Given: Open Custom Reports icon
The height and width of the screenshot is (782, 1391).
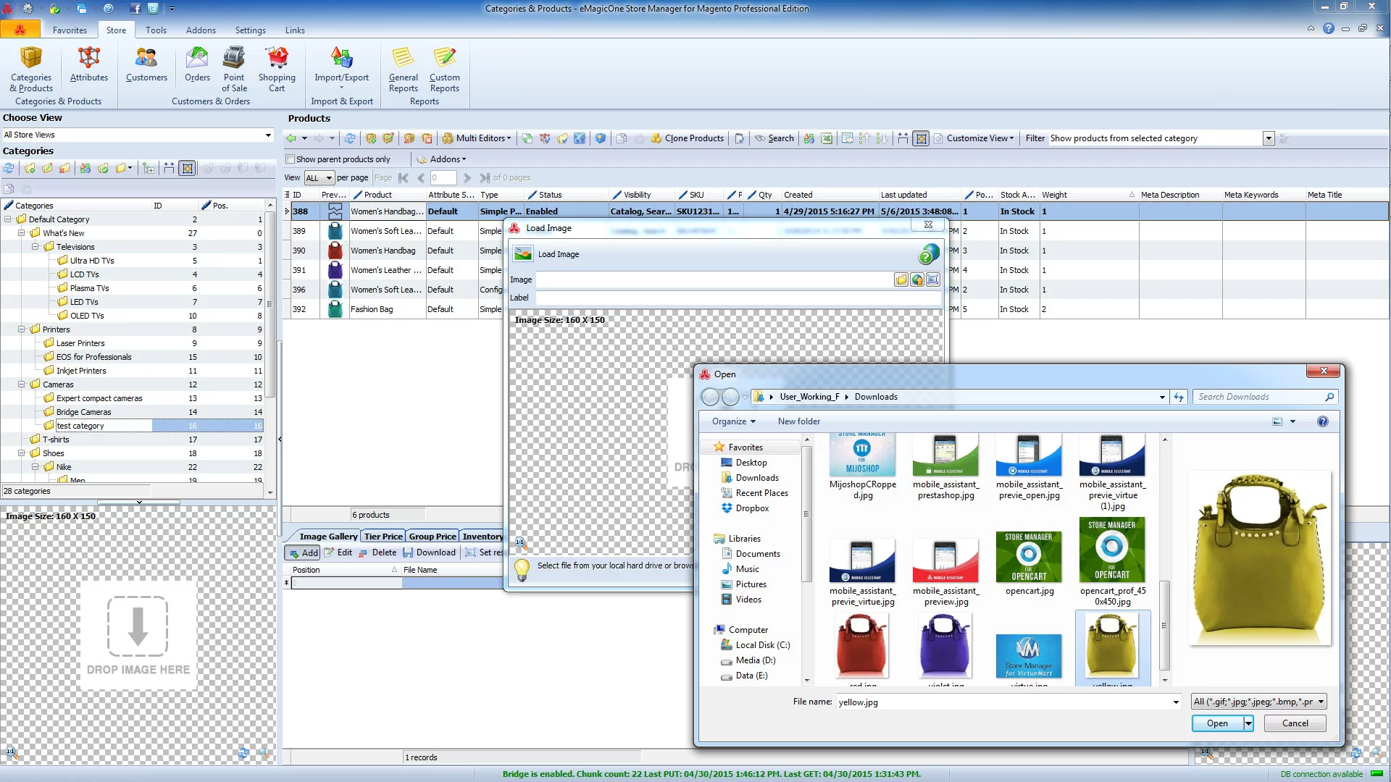Looking at the screenshot, I should click(444, 69).
